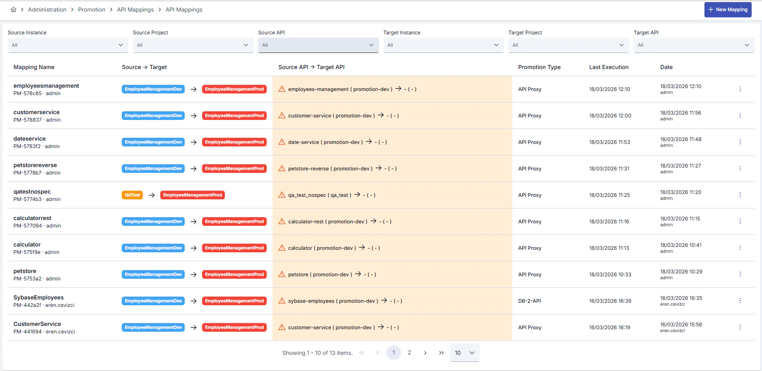Click warning icon beside date-service API
The height and width of the screenshot is (371, 762).
click(282, 142)
